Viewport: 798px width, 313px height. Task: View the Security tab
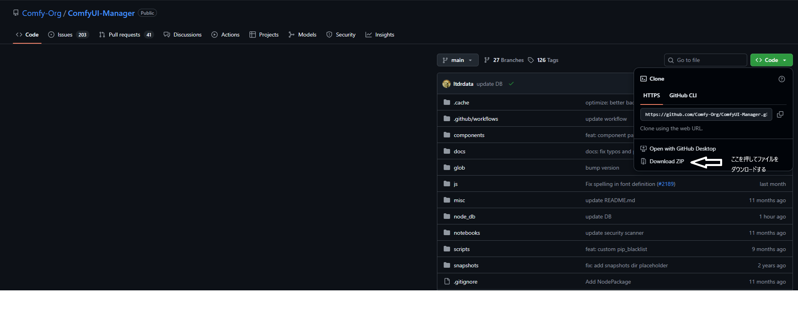tap(341, 35)
